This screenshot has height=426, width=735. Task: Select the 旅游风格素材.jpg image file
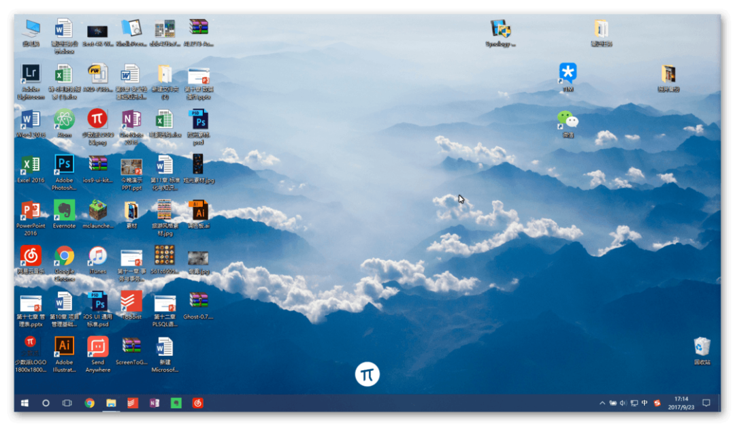165,218
